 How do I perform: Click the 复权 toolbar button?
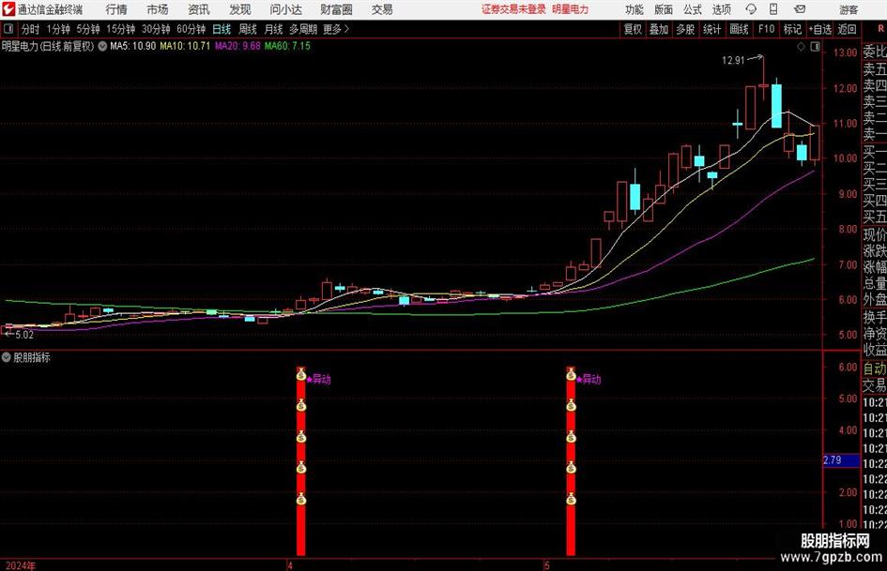pyautogui.click(x=633, y=29)
